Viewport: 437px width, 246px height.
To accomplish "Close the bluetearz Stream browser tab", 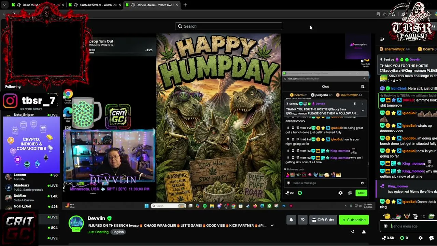I will (x=119, y=5).
